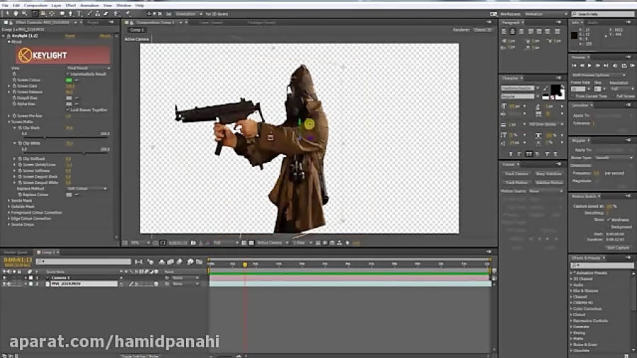
Task: Jump to last frame in Preview panel
Action: coord(606,65)
